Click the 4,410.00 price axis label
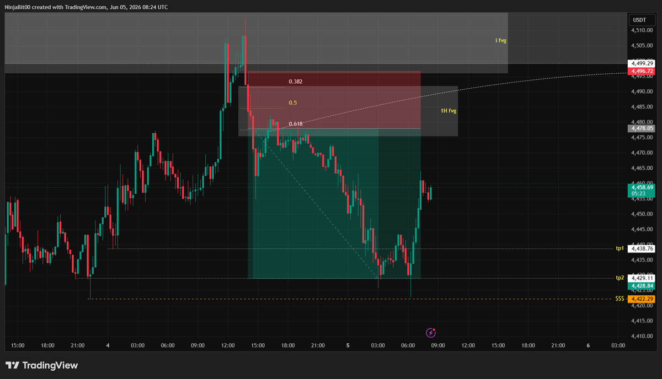Viewport: 662px width, 379px height. coord(642,335)
